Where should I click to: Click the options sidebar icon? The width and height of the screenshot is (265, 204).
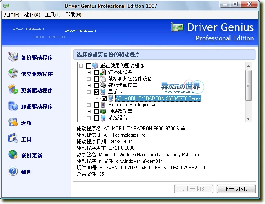(13, 122)
